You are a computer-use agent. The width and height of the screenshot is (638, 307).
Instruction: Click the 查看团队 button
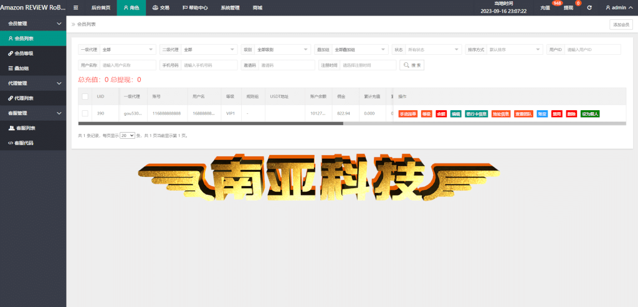(523, 114)
